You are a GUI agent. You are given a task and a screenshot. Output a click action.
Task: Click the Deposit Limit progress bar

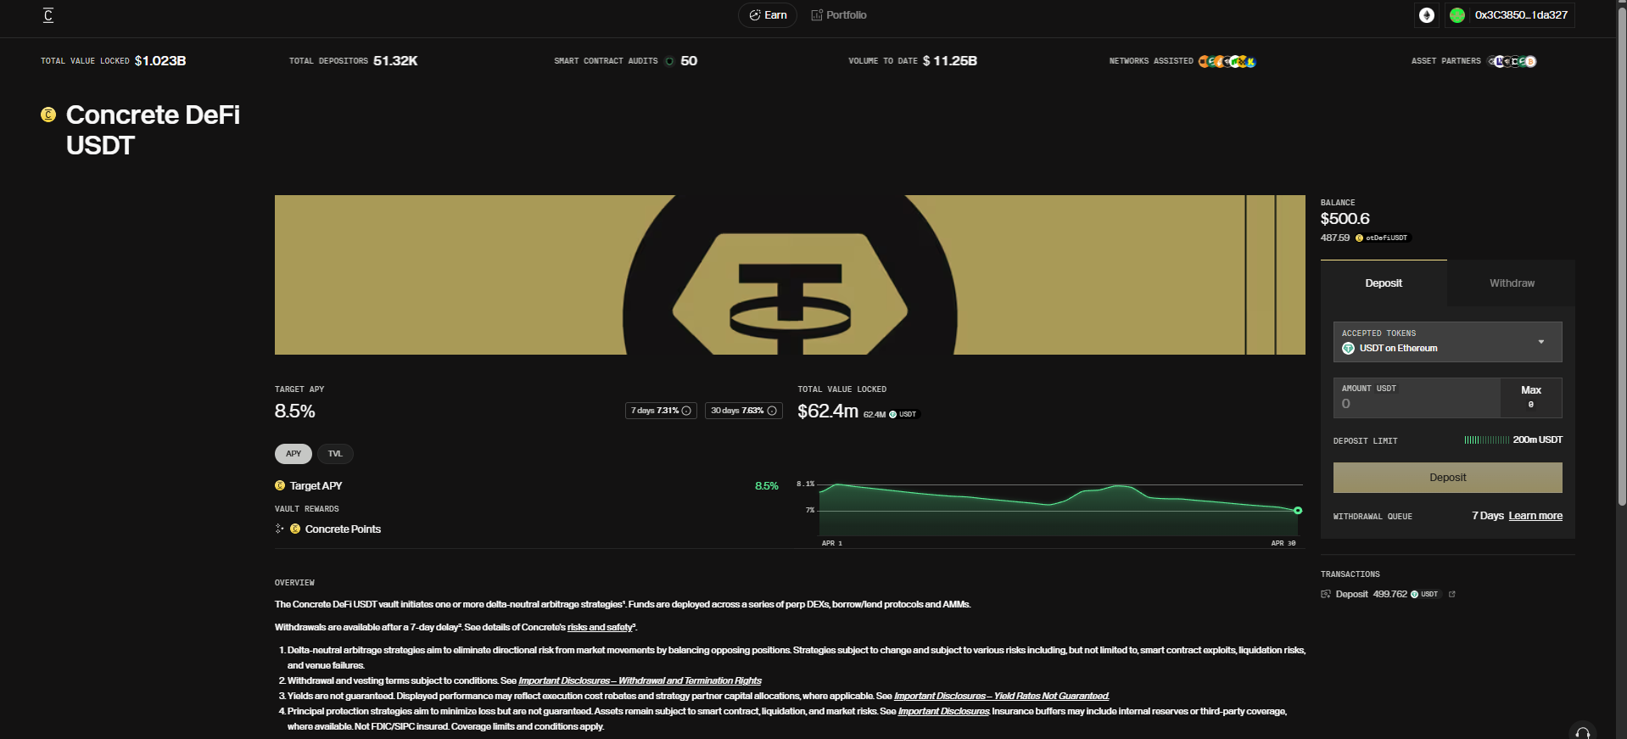click(1486, 439)
